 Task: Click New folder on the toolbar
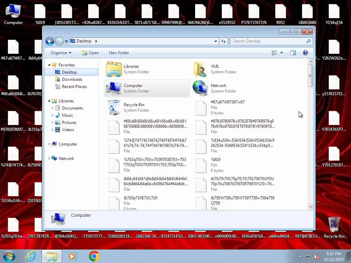click(119, 53)
